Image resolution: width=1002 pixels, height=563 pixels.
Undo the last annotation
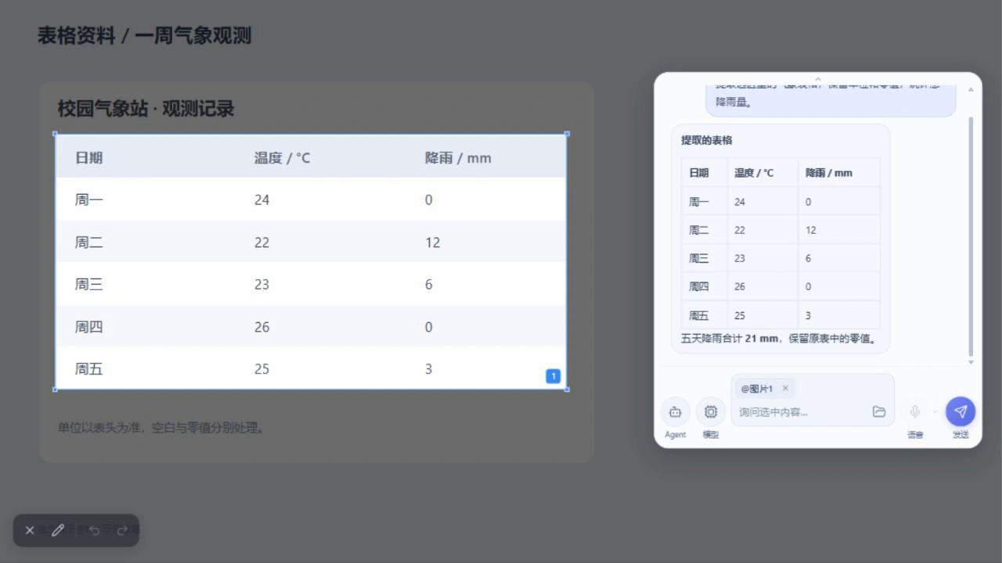click(94, 530)
